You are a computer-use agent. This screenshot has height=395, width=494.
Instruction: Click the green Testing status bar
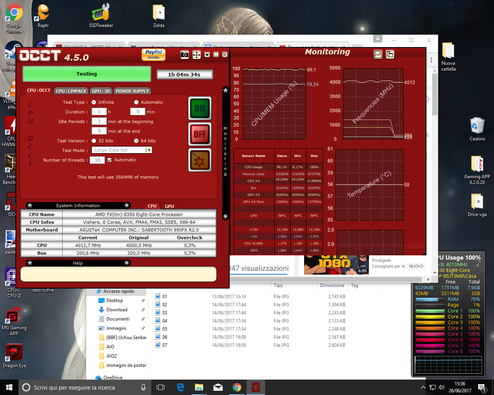(x=86, y=74)
